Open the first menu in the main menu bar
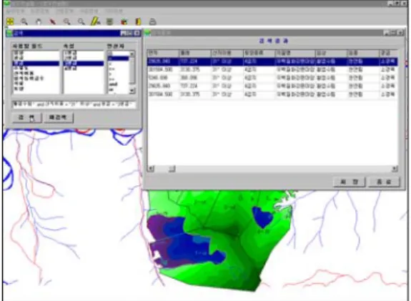Screen dimensions: 411x301 coord(15,11)
